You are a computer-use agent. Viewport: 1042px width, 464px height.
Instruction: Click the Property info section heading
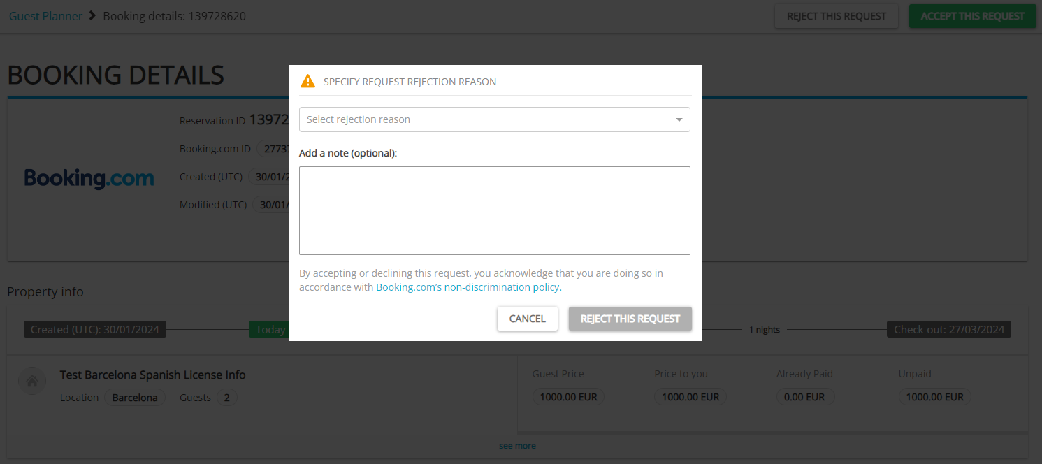[x=45, y=291]
